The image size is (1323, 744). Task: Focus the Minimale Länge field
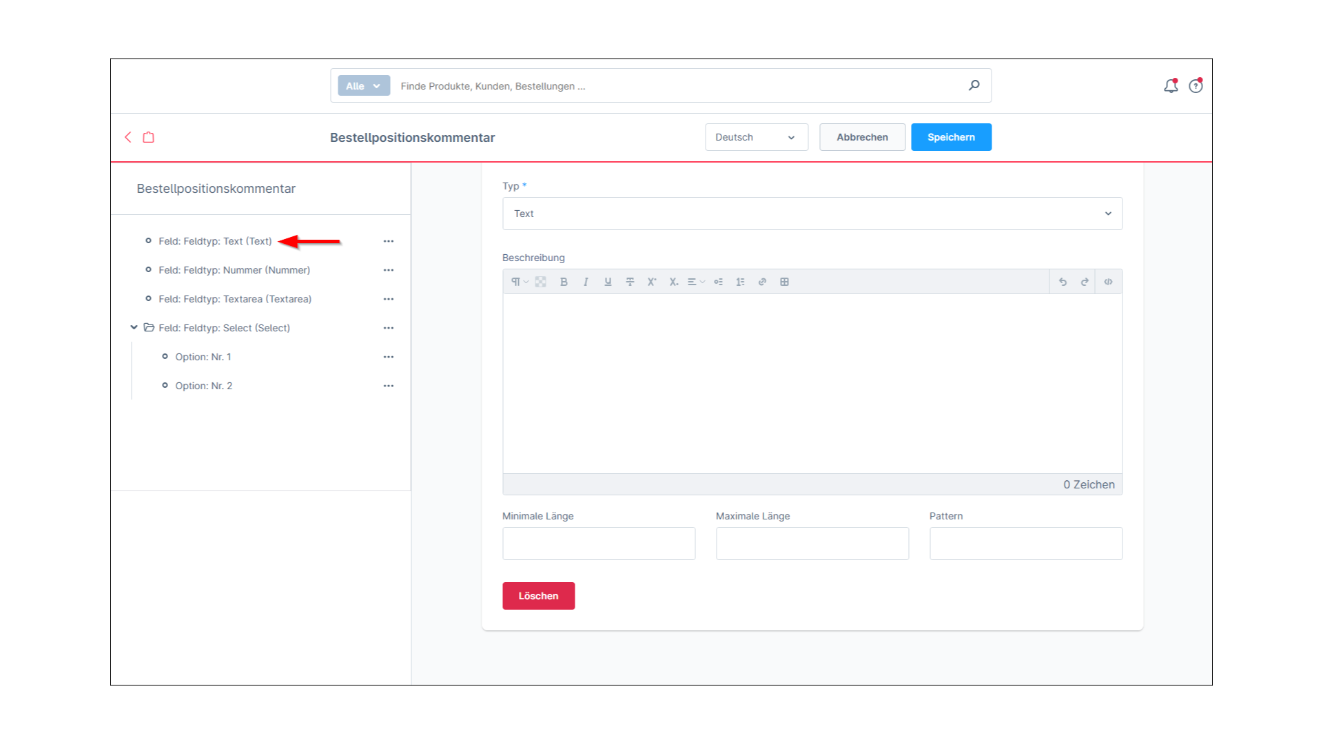point(599,544)
